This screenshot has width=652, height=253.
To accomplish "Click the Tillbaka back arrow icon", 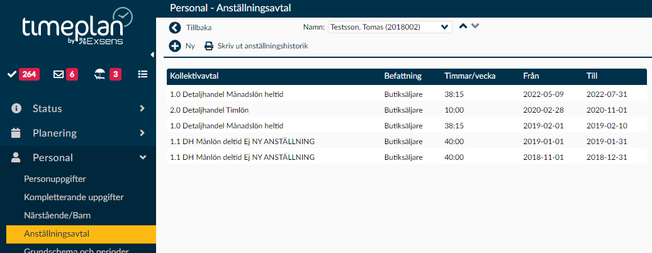I will pyautogui.click(x=175, y=27).
